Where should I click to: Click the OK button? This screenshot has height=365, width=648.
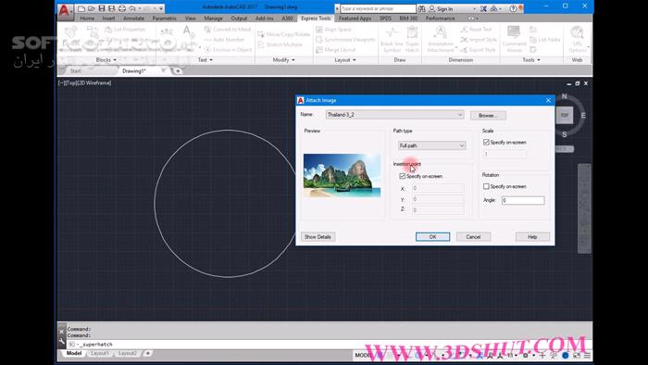tap(432, 237)
